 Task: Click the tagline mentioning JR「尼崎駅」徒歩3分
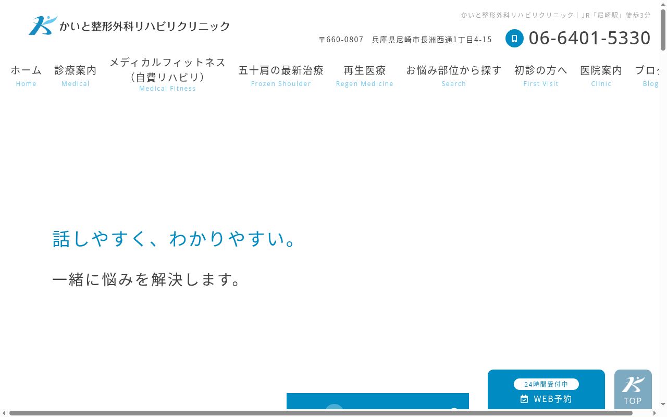tap(556, 15)
